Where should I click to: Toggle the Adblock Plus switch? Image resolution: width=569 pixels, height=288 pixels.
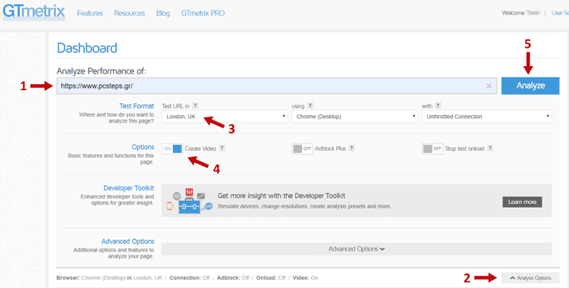(x=302, y=149)
